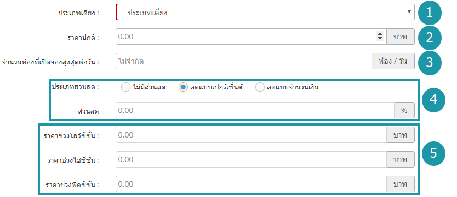Click the ราคาช่วงพีคซีซั่น input field
457x197 pixels.
[x=251, y=184]
